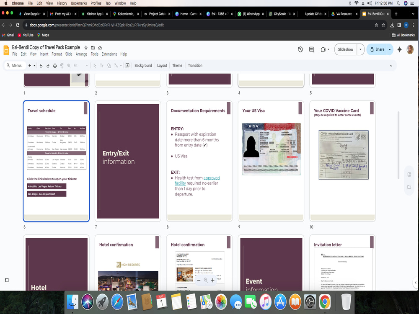Image resolution: width=419 pixels, height=314 pixels.
Task: Select the Your COVID Vaccine Card slide
Action: 343,161
